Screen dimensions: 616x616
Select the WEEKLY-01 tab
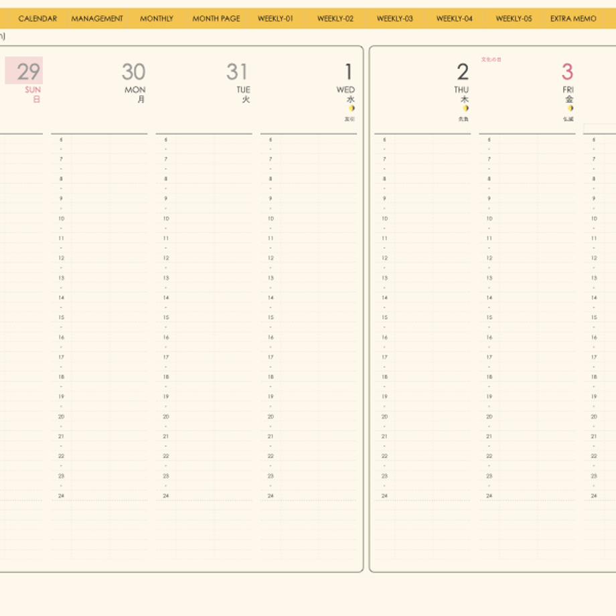click(x=275, y=19)
